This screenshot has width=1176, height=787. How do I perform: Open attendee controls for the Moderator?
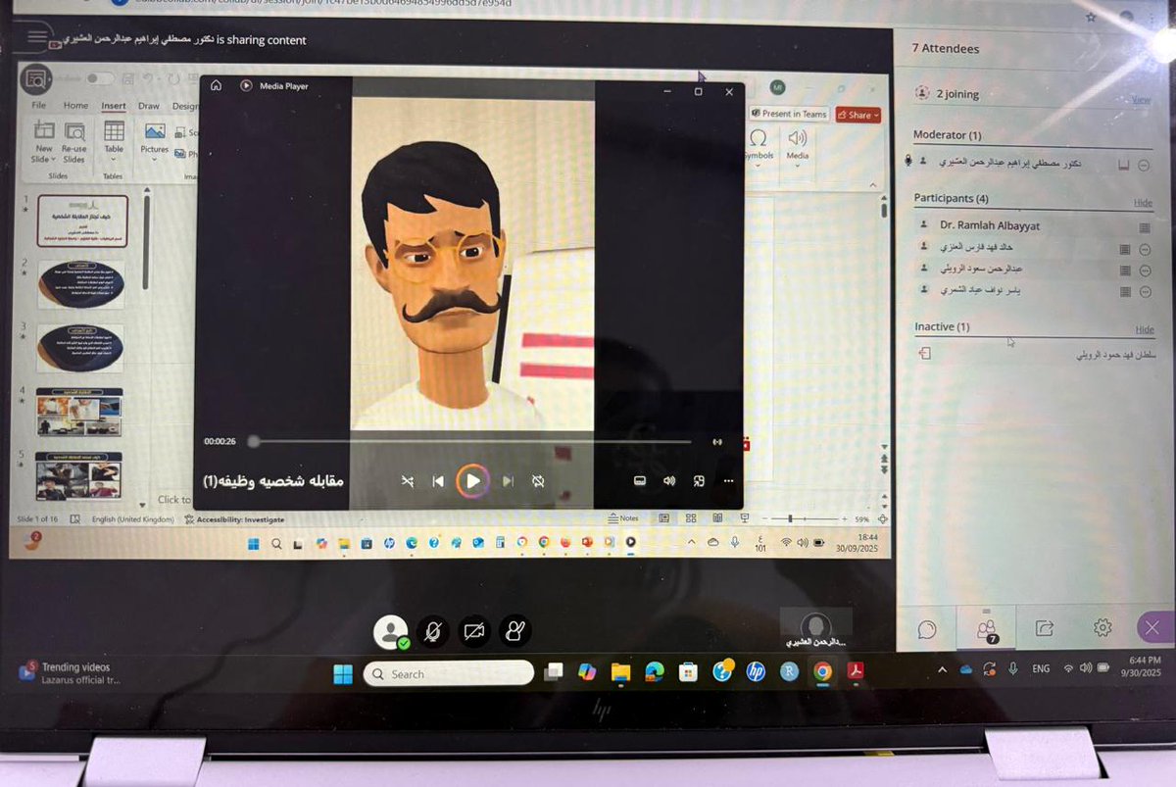[1144, 166]
